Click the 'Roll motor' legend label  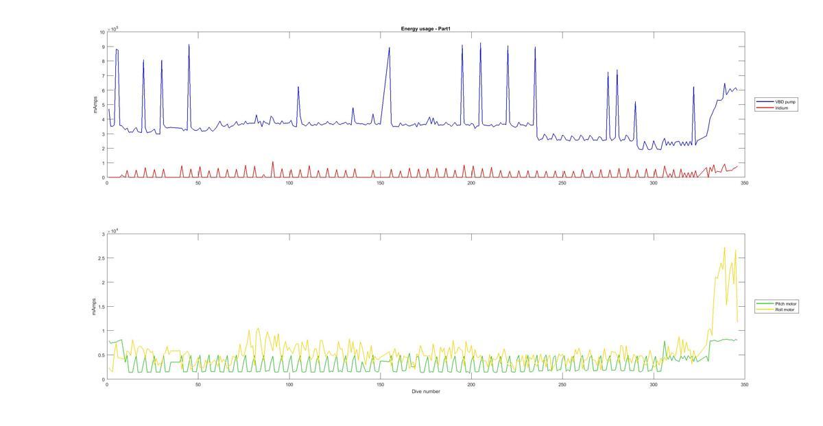(785, 310)
